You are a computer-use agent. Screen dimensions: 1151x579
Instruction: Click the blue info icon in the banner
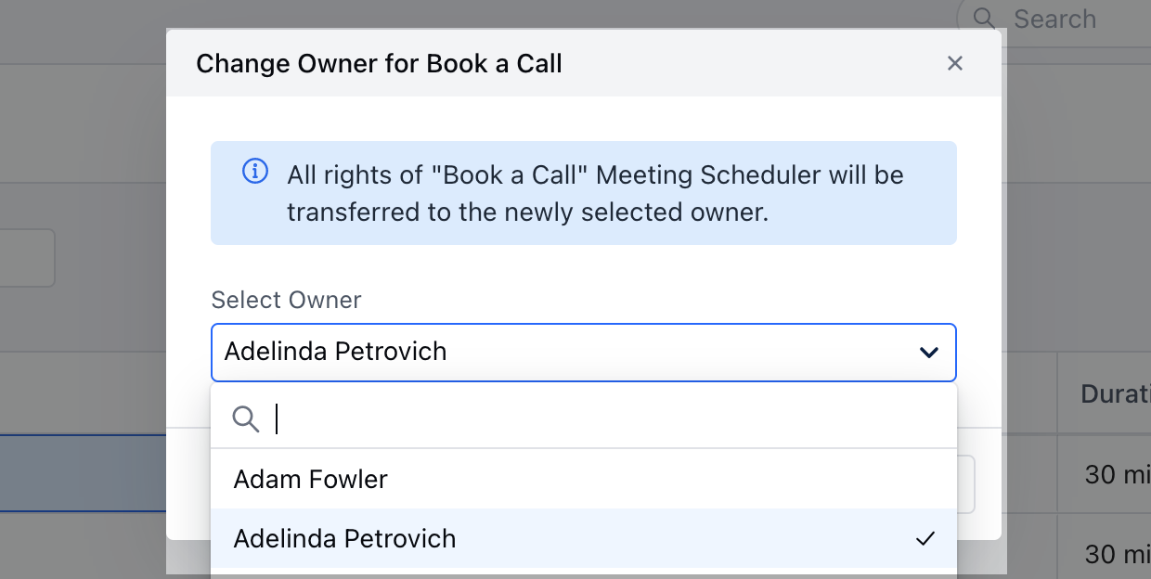pyautogui.click(x=255, y=172)
